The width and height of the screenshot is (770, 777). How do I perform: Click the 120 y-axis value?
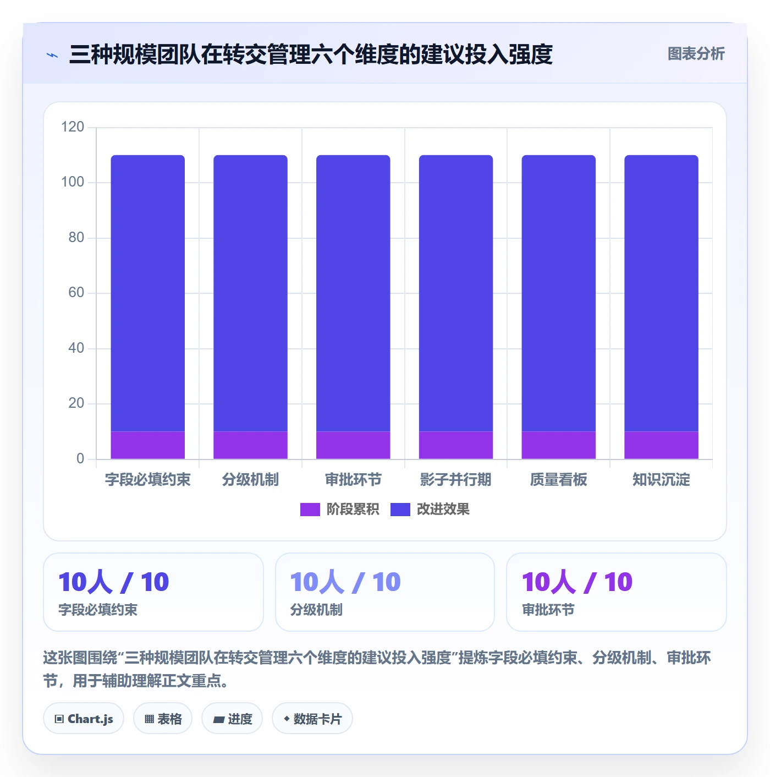click(x=73, y=127)
